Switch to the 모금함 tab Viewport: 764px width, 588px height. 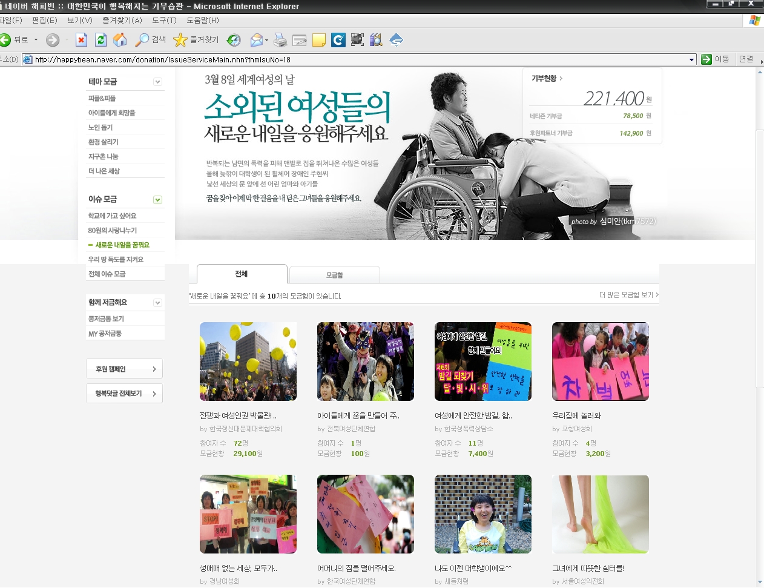pos(334,275)
